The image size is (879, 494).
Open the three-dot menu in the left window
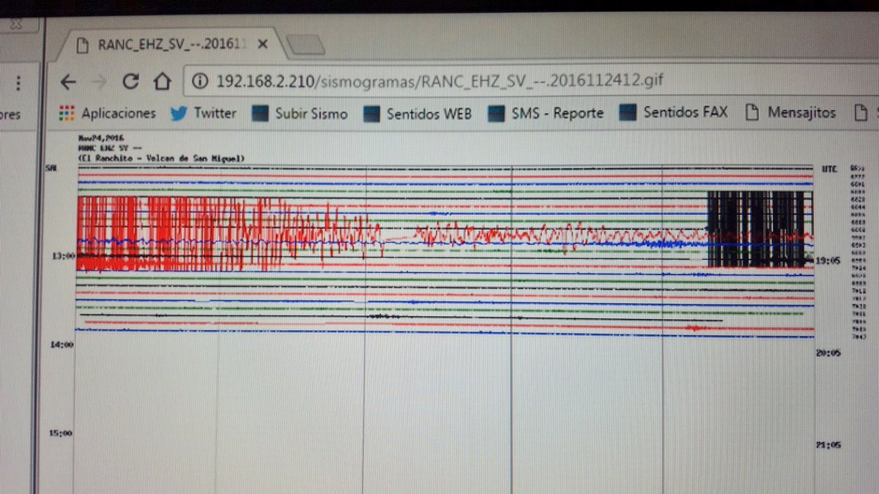(18, 83)
